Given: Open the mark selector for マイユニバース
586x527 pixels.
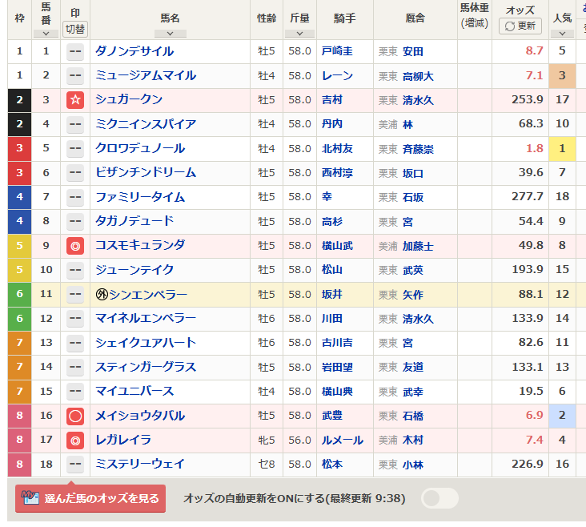Looking at the screenshot, I should [75, 392].
